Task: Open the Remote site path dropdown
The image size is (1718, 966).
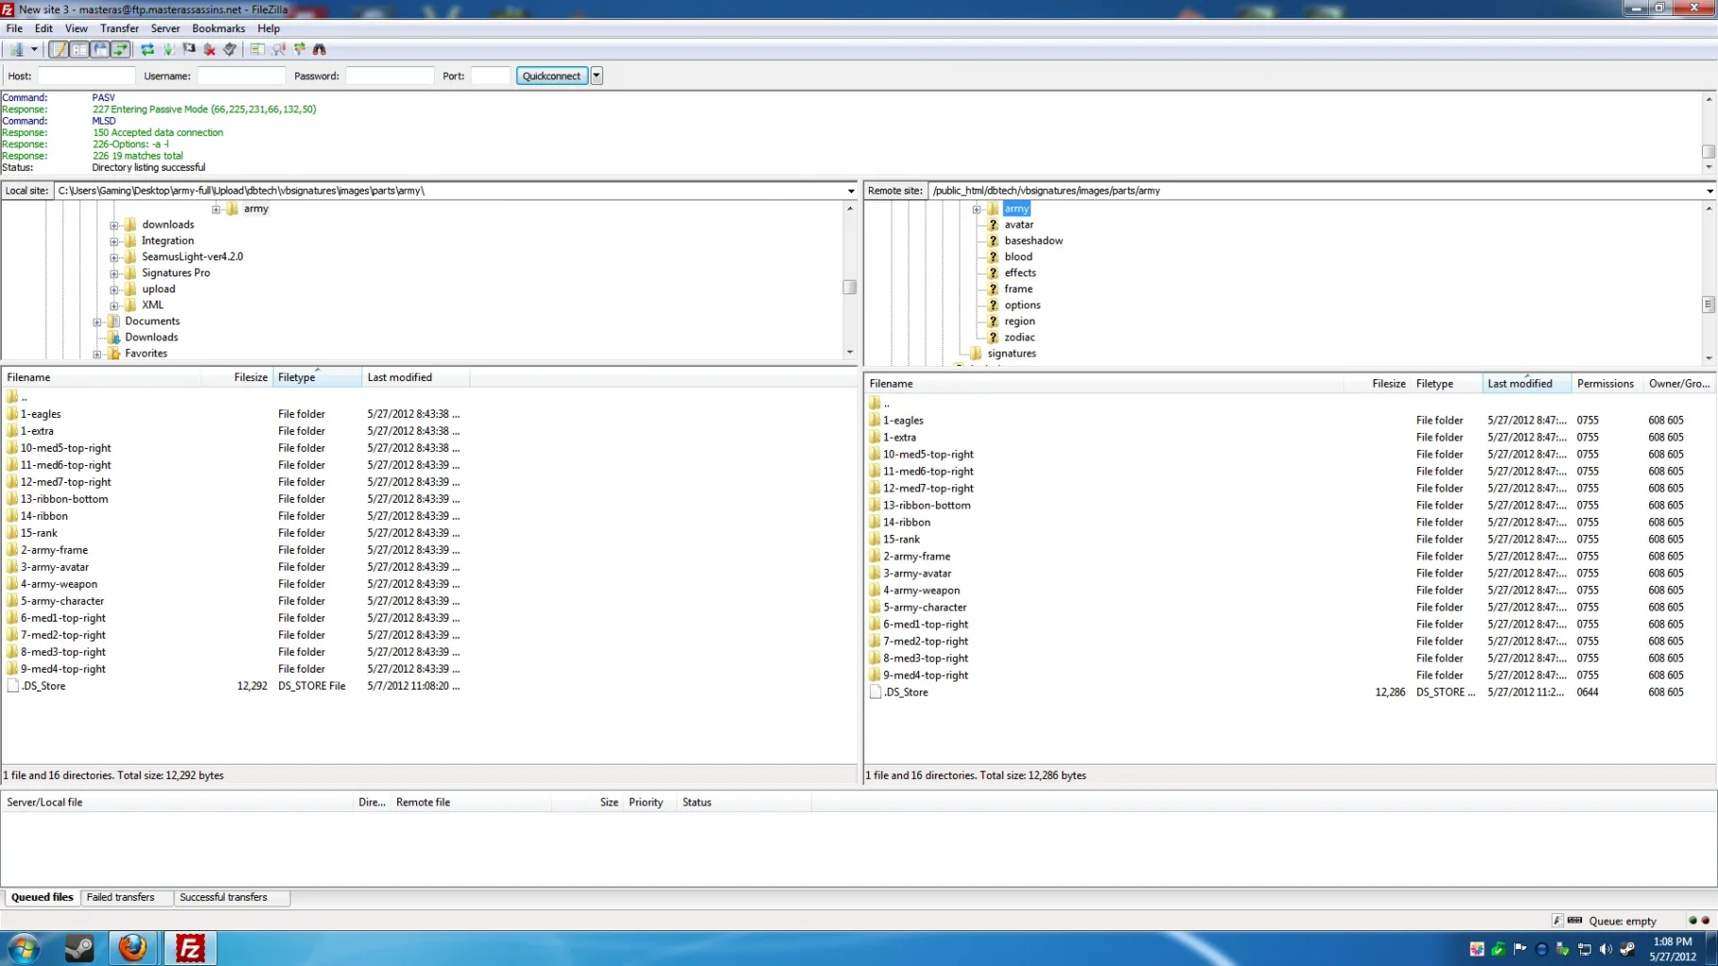Action: click(x=1709, y=191)
